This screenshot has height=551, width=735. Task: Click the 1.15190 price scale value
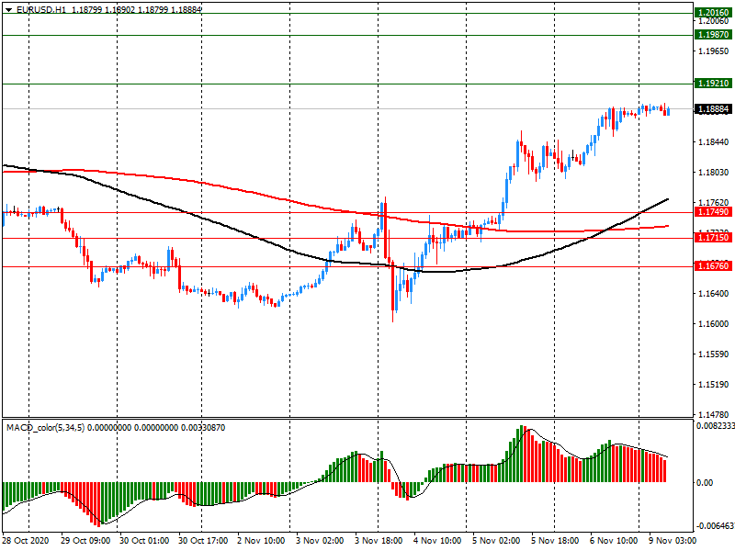point(714,385)
